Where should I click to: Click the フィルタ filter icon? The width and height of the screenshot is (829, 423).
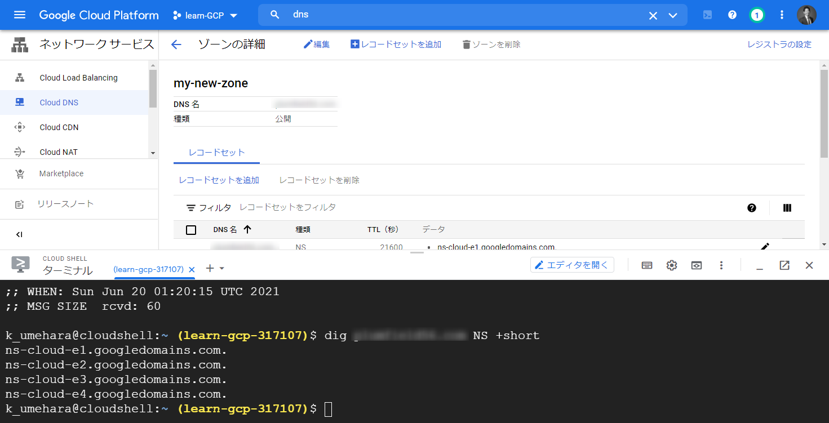[192, 208]
